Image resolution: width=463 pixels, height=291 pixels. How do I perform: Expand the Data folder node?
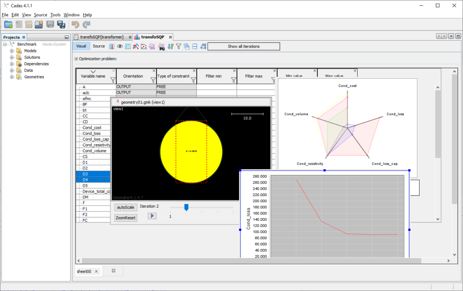point(12,70)
